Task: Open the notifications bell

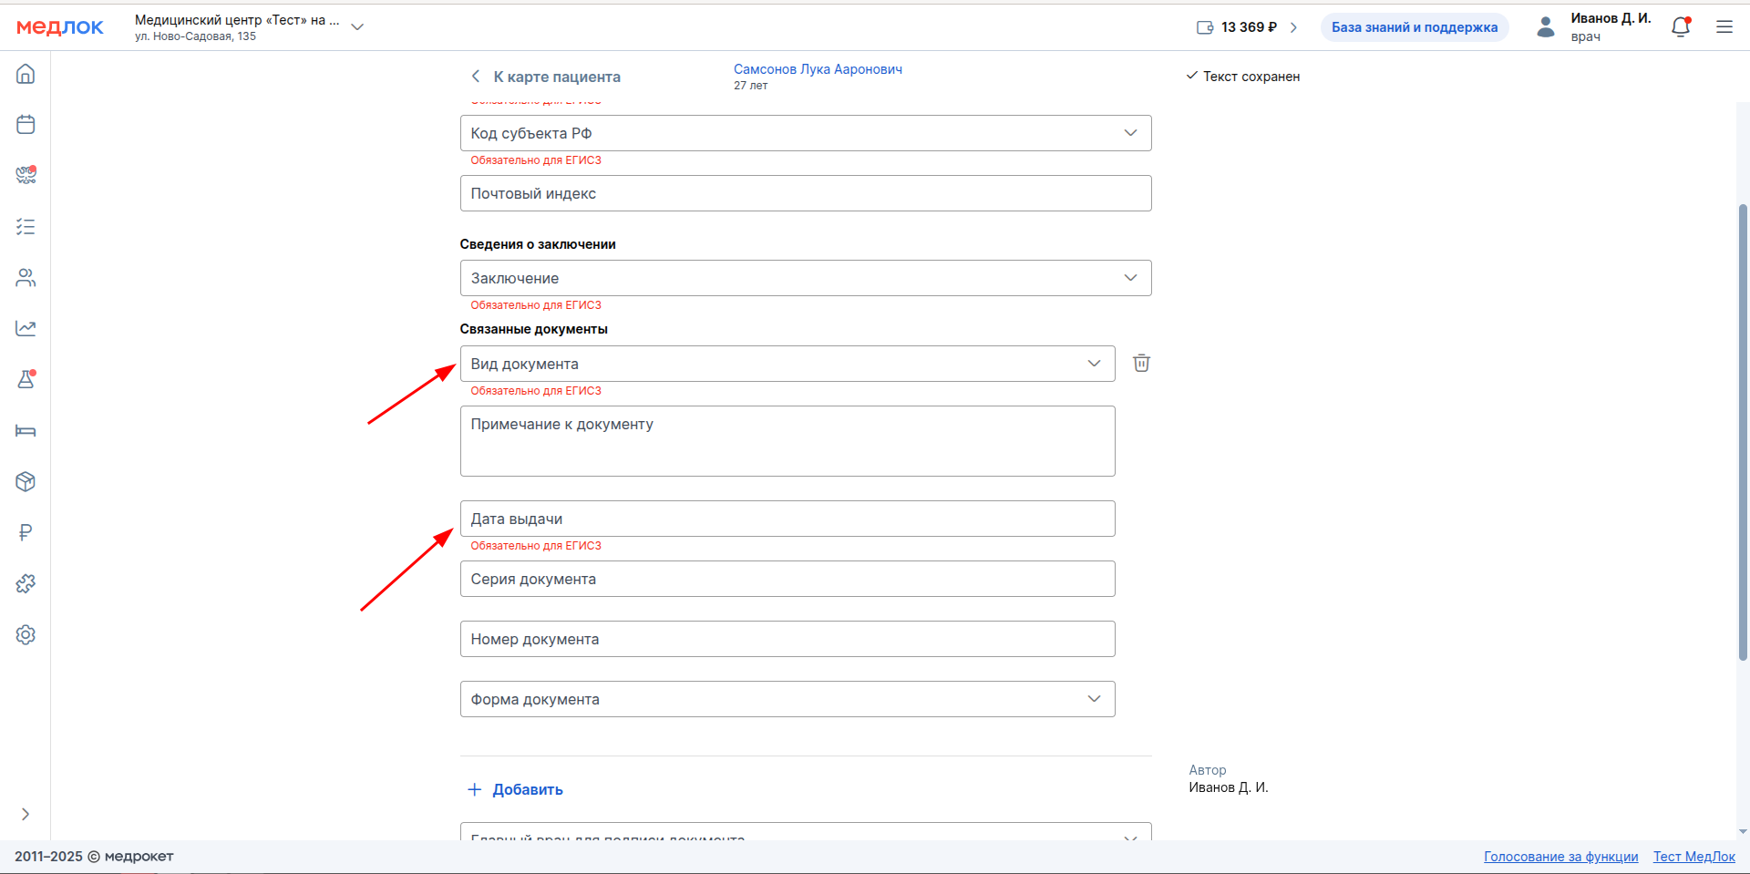Action: (x=1681, y=27)
